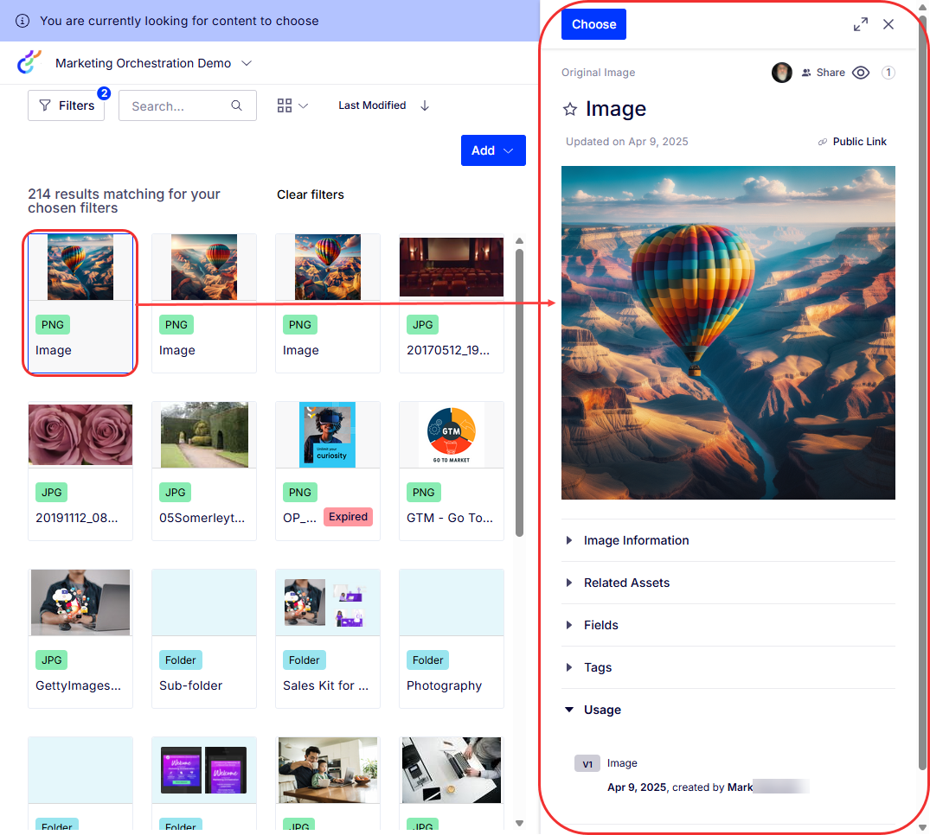Image resolution: width=930 pixels, height=835 pixels.
Task: Click Clear filters link
Action: [x=311, y=194]
